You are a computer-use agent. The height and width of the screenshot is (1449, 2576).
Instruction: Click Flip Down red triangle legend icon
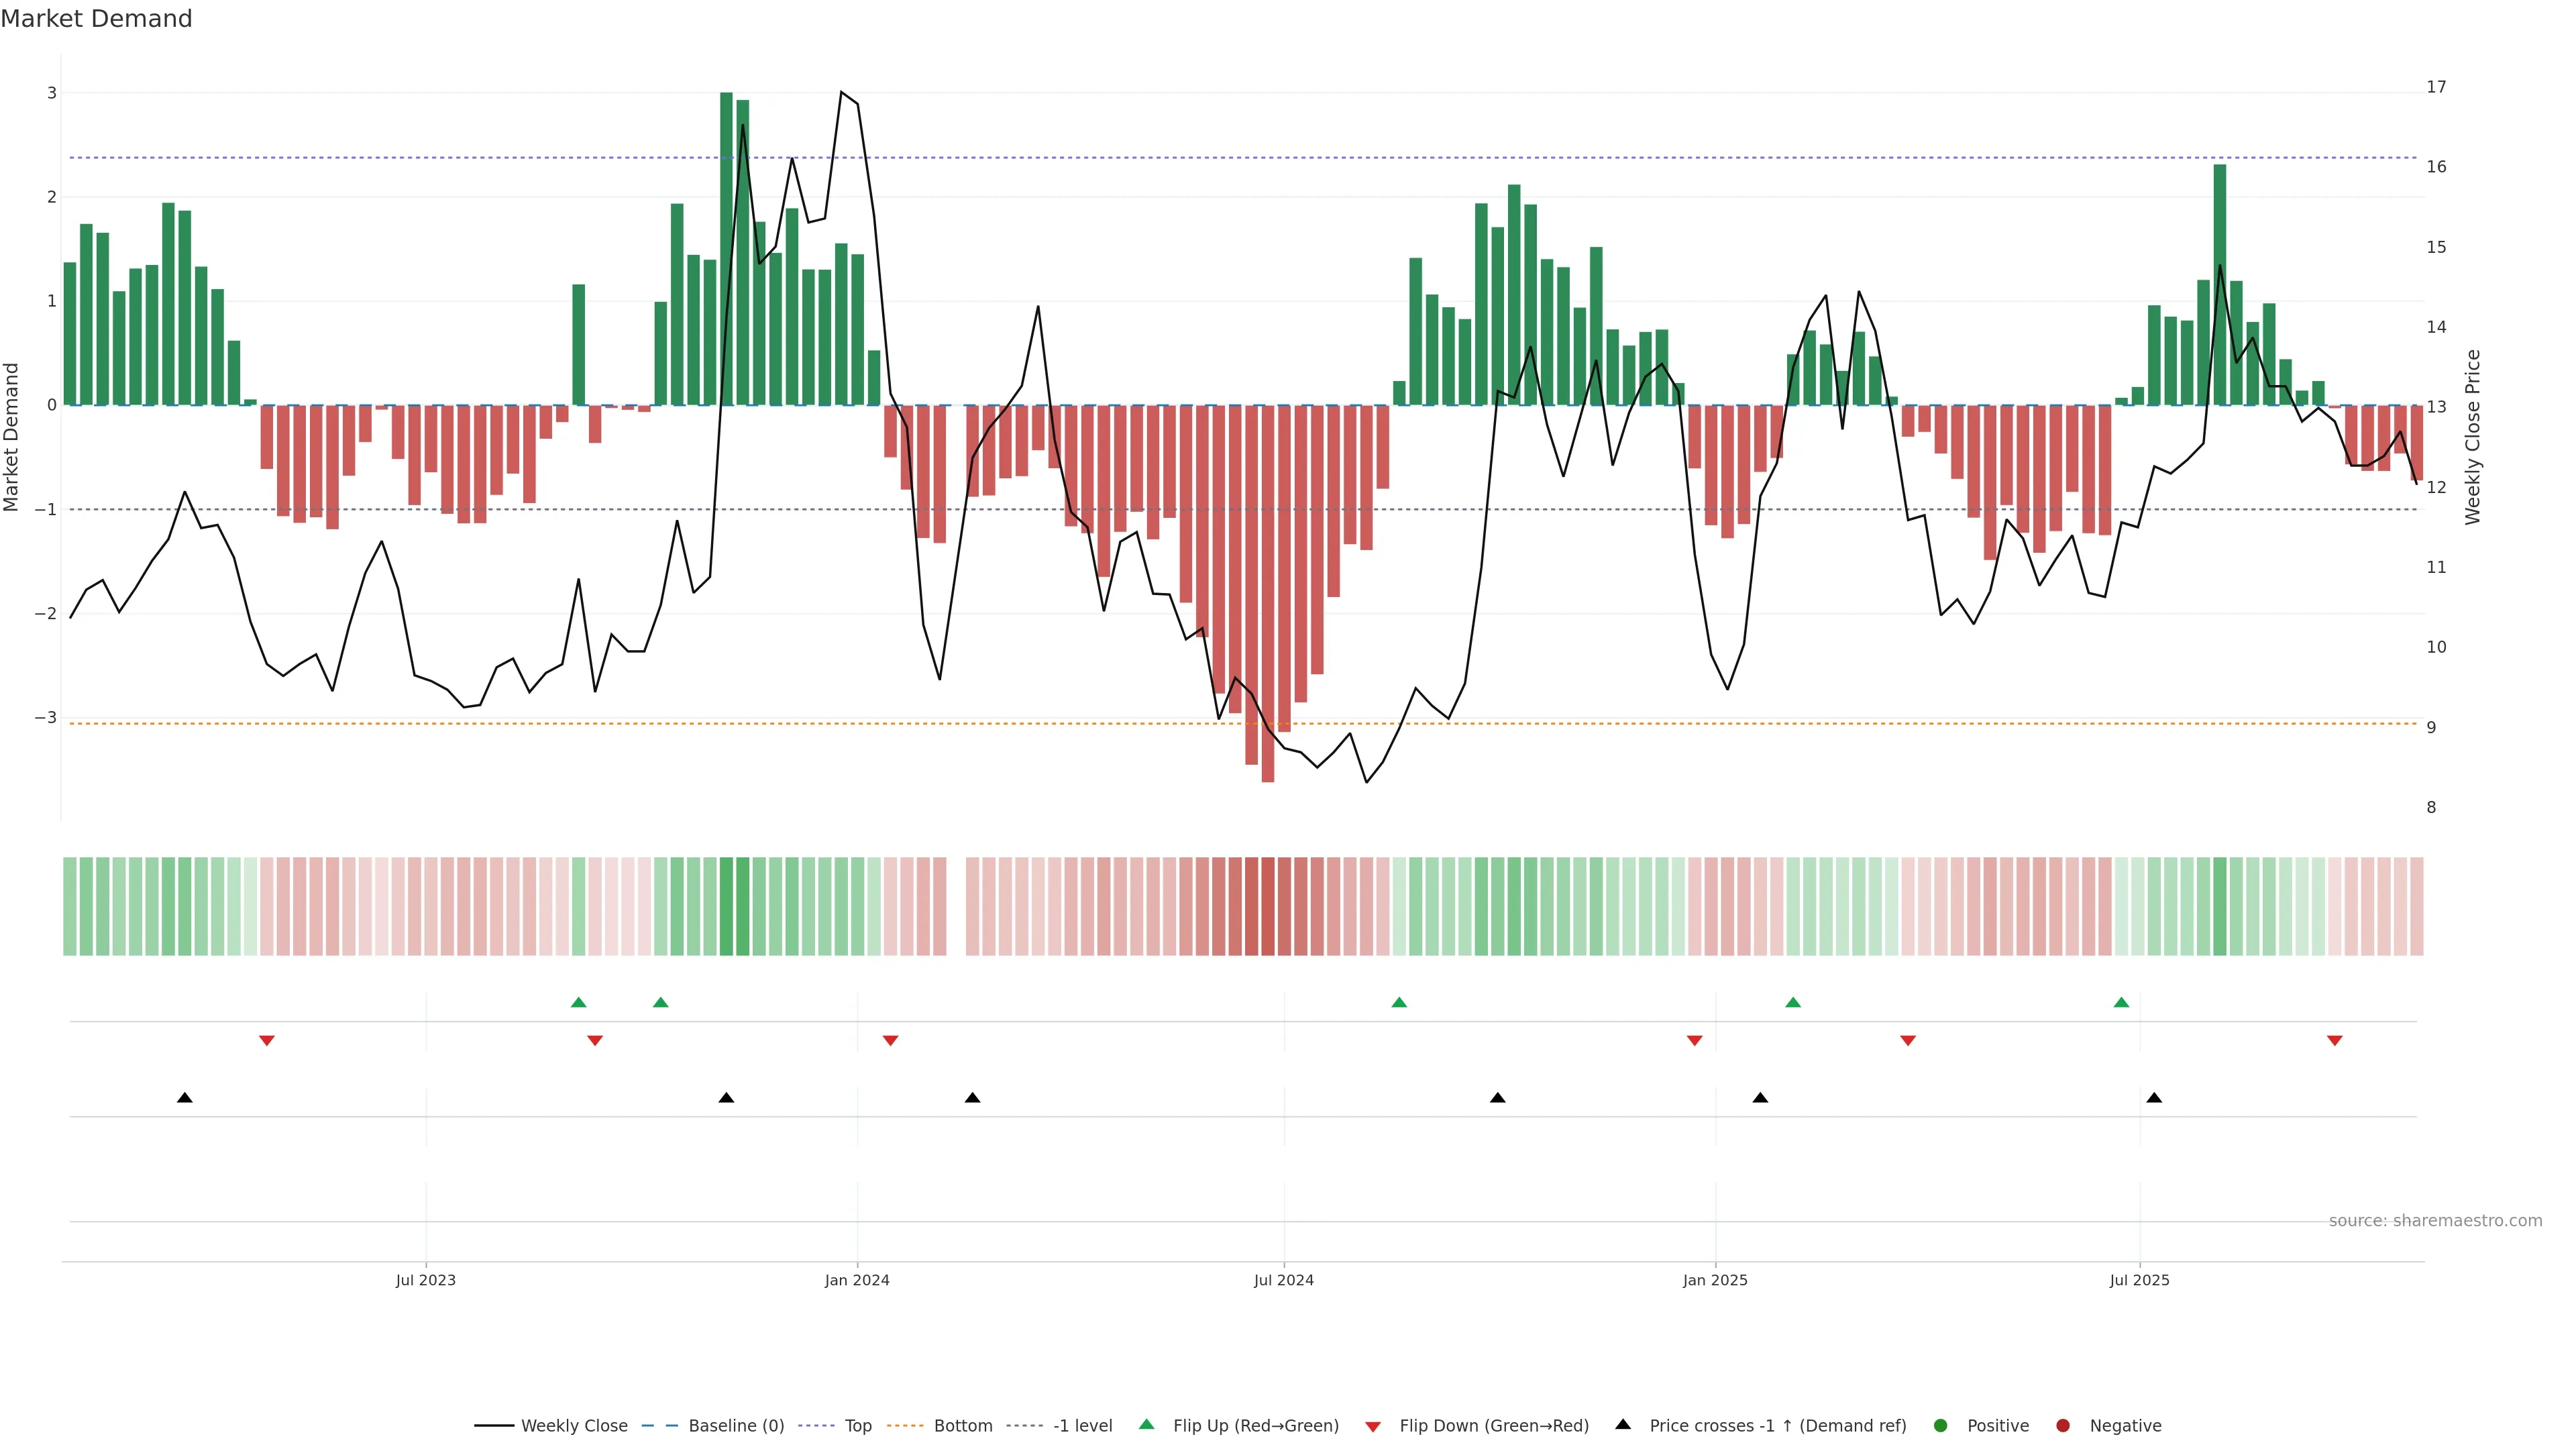pyautogui.click(x=1373, y=1426)
